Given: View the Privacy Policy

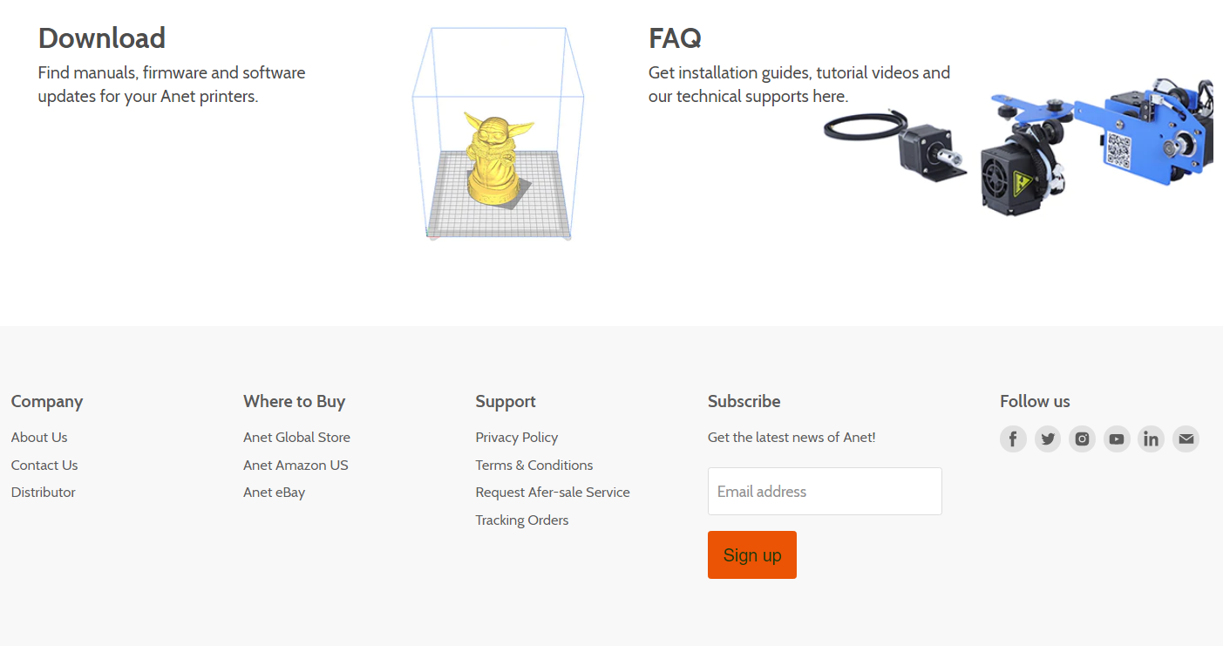Looking at the screenshot, I should [516, 438].
